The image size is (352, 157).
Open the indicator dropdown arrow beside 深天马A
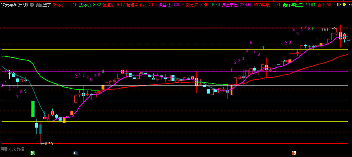[31, 4]
